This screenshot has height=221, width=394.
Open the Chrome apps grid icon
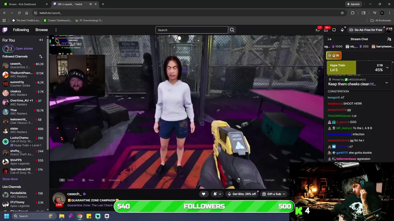4,21
